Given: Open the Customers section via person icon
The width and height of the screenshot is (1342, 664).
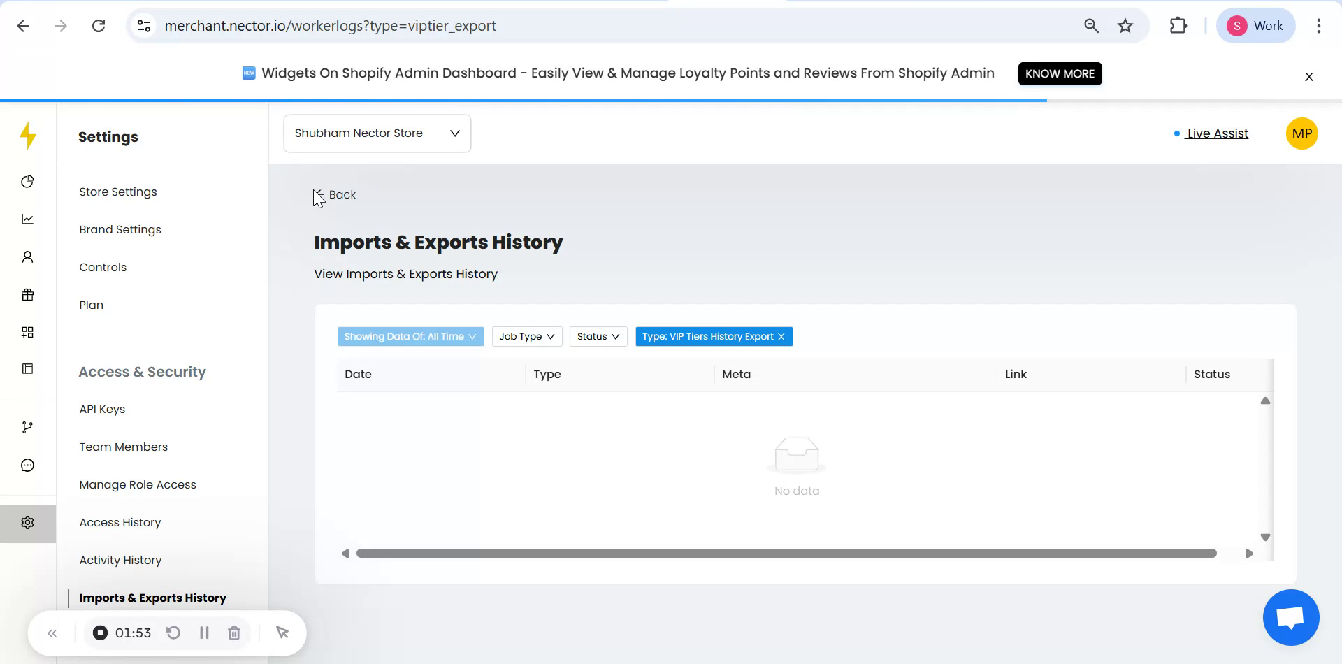Looking at the screenshot, I should coord(27,257).
